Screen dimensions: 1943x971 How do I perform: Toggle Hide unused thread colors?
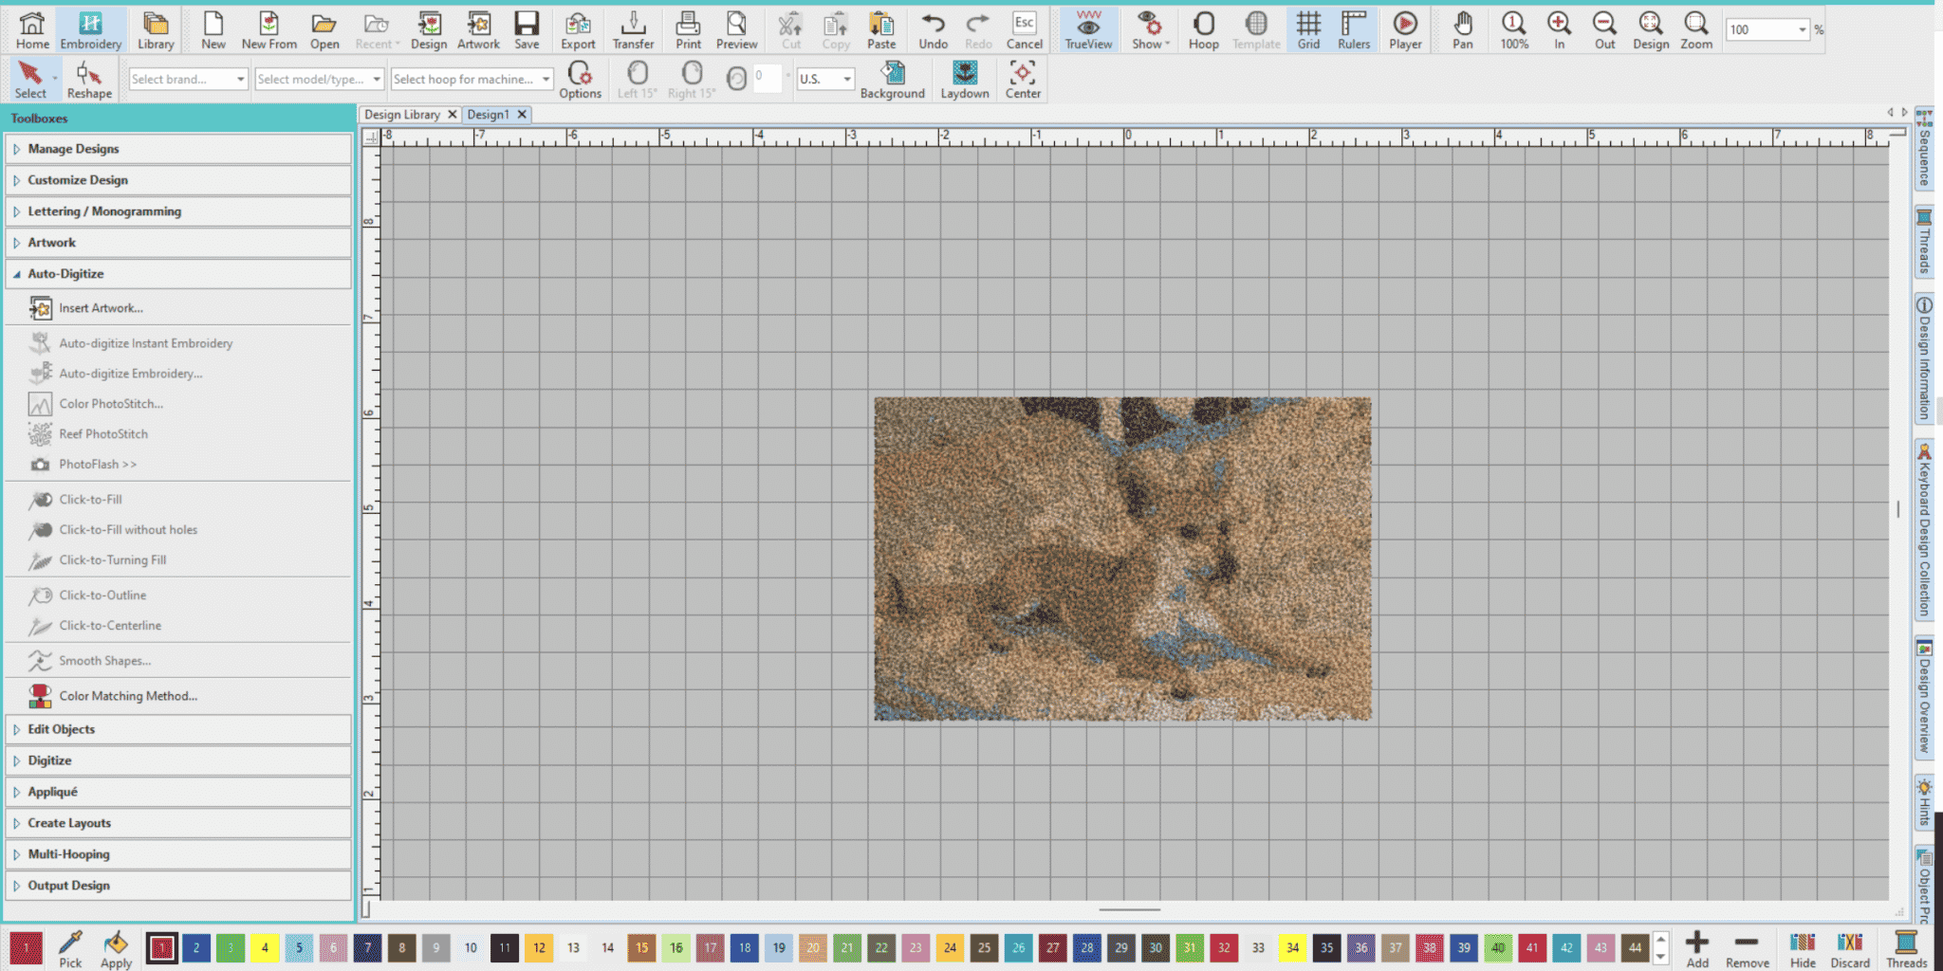point(1803,948)
